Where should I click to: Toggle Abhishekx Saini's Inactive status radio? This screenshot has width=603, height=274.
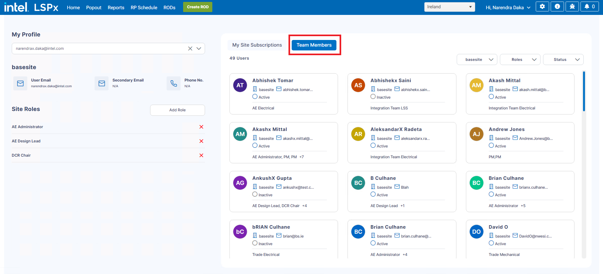point(373,97)
